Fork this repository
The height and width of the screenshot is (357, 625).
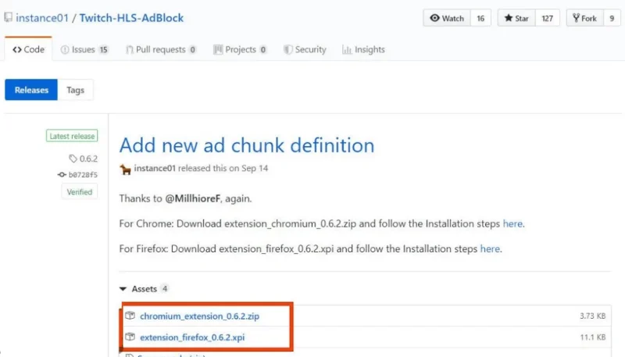pyautogui.click(x=584, y=18)
